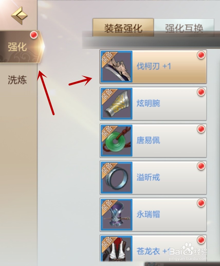
Task: Choose the 苍龙衣 list entry
Action: click(153, 248)
